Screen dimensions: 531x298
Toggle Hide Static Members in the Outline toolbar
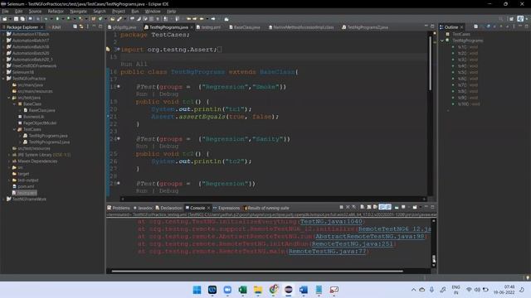[x=494, y=26]
